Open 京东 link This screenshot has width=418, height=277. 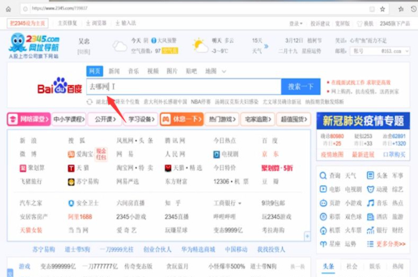click(x=270, y=154)
